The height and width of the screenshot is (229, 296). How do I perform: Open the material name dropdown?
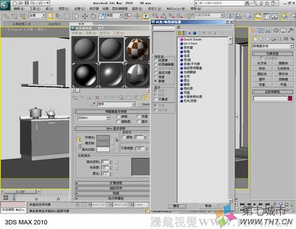point(116,104)
